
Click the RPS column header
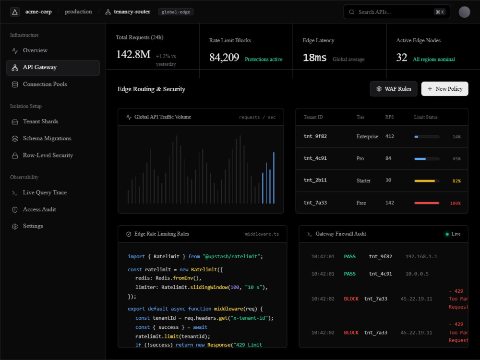[x=389, y=117]
